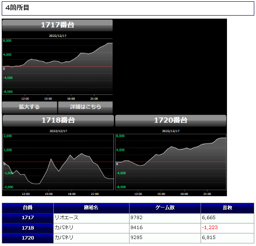Click the 差枚 column header
Screen dimensions: 256x246
tap(227, 208)
